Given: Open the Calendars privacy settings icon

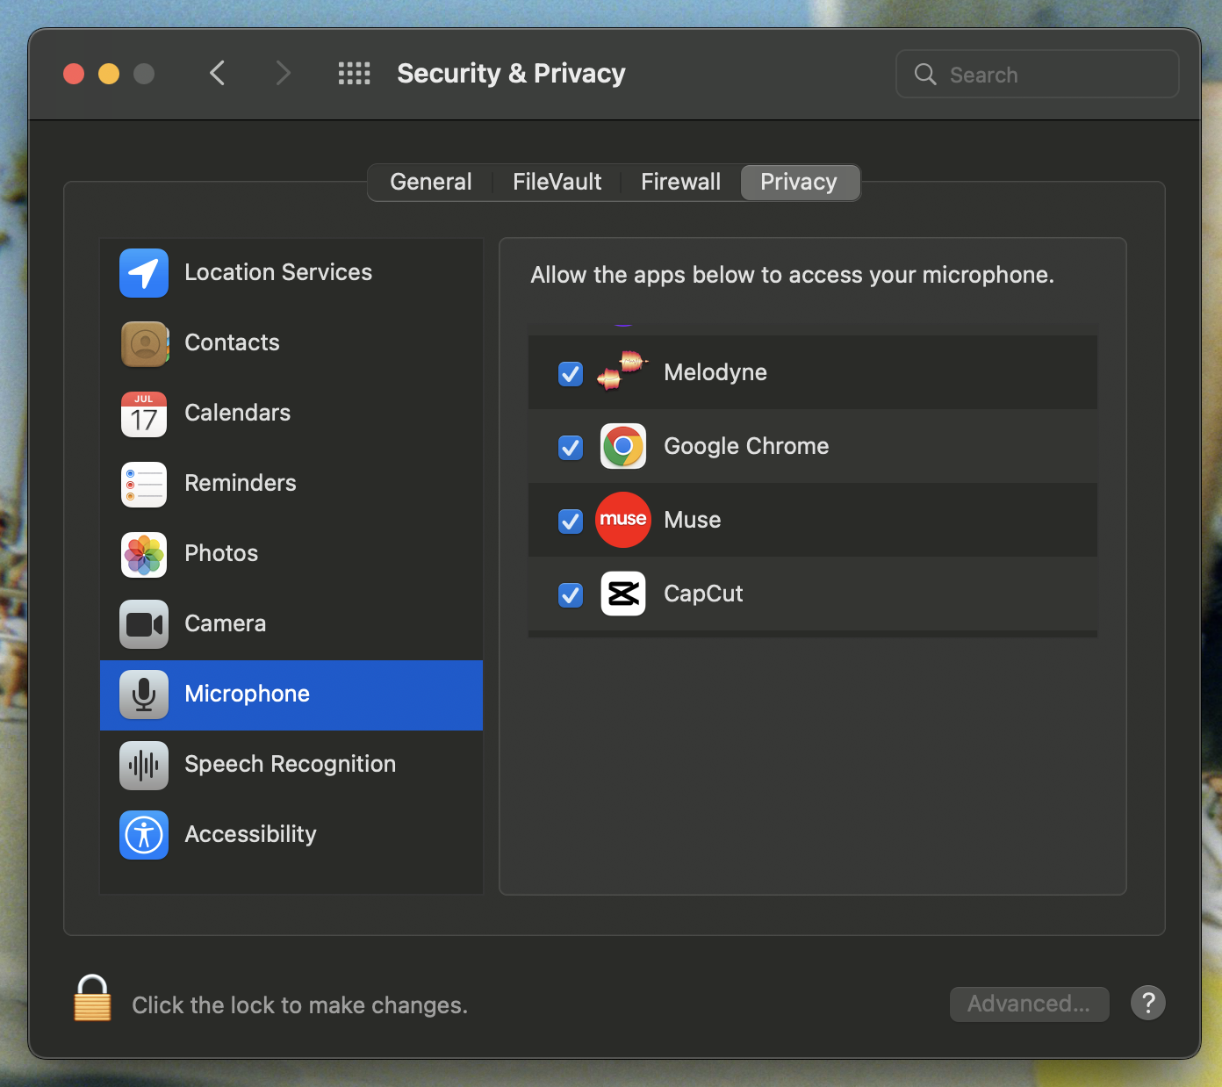Looking at the screenshot, I should click(143, 414).
